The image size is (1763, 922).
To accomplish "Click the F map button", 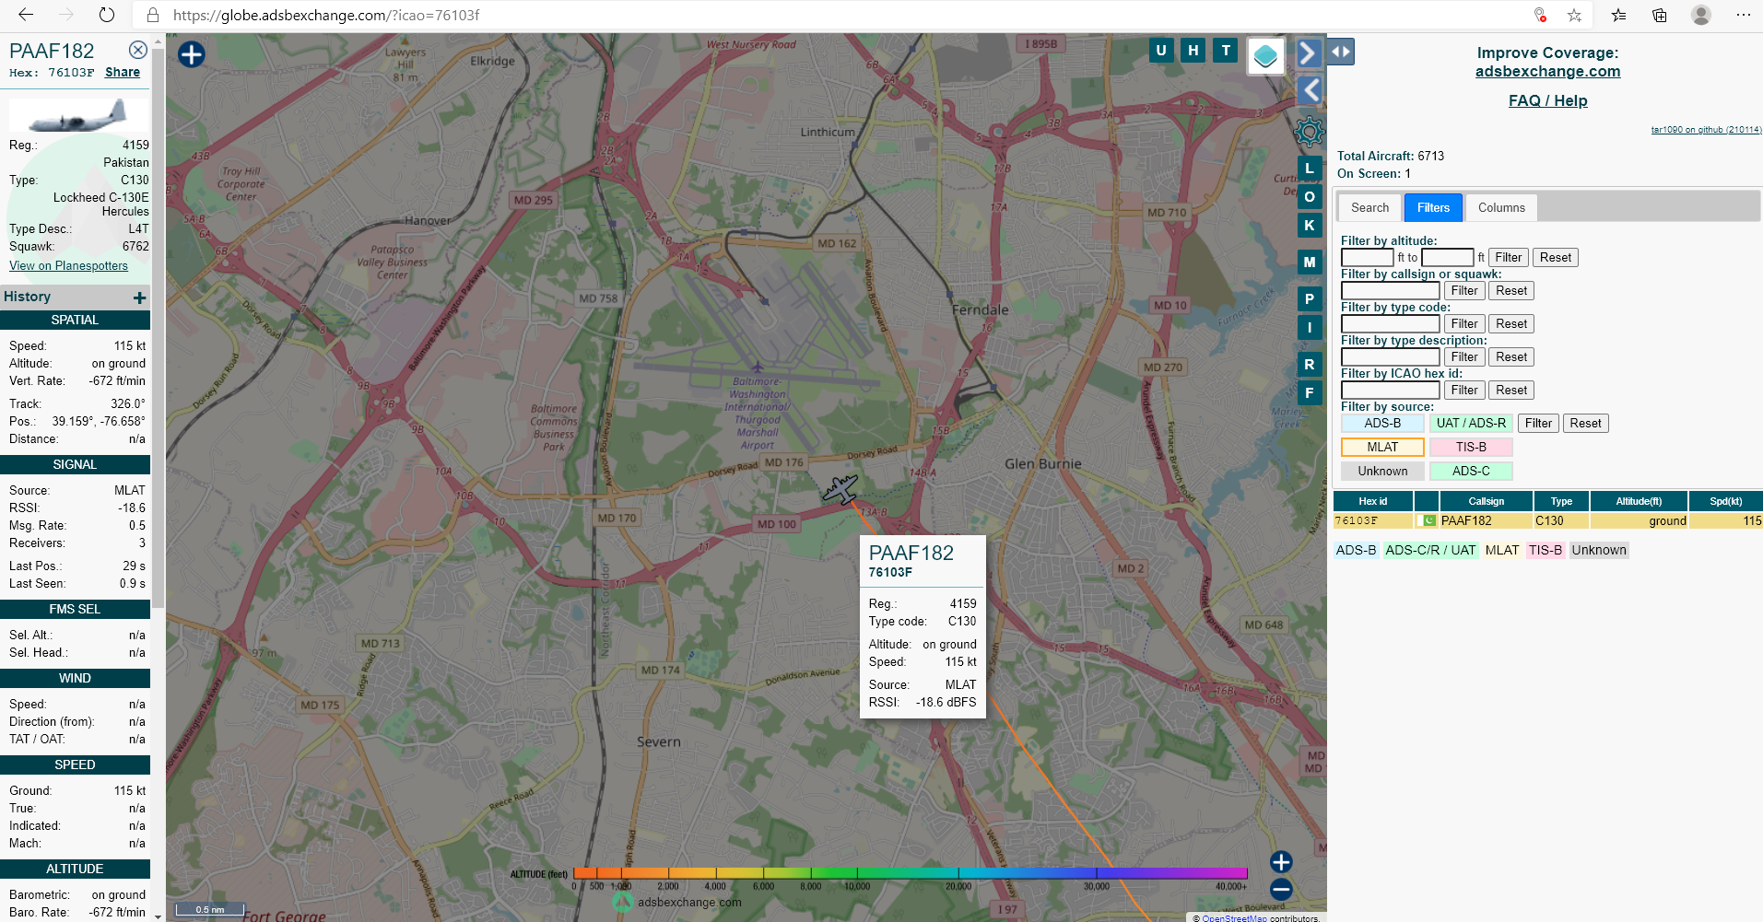I will coord(1309,393).
